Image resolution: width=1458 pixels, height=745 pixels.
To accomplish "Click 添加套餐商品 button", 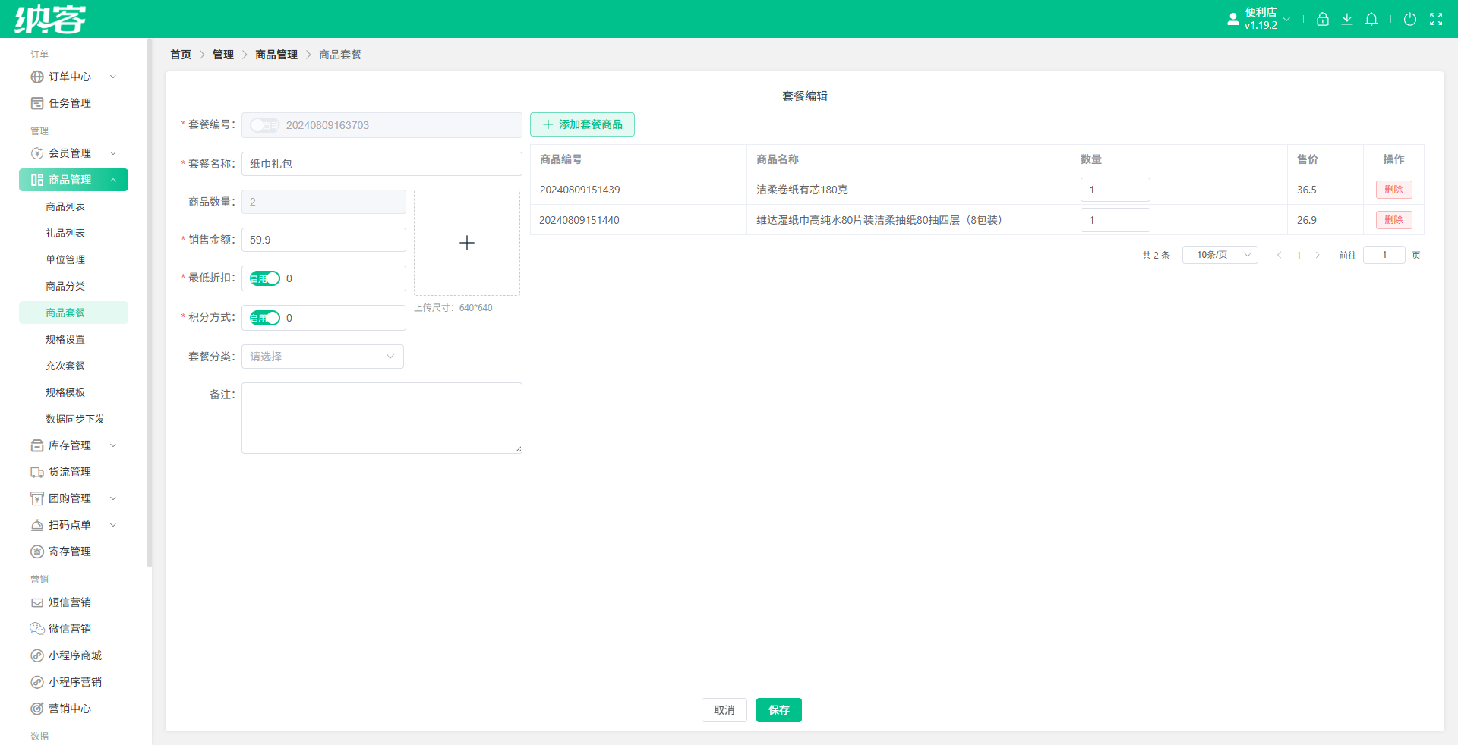I will click(x=582, y=124).
